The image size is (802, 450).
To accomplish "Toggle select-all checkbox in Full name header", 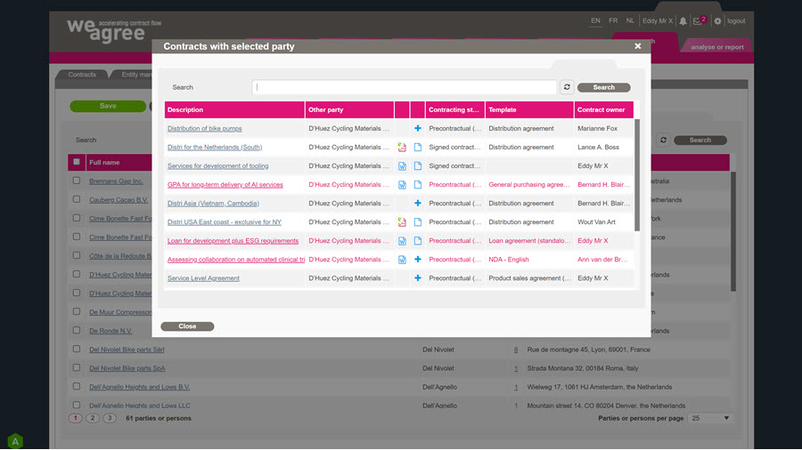I will click(x=77, y=162).
